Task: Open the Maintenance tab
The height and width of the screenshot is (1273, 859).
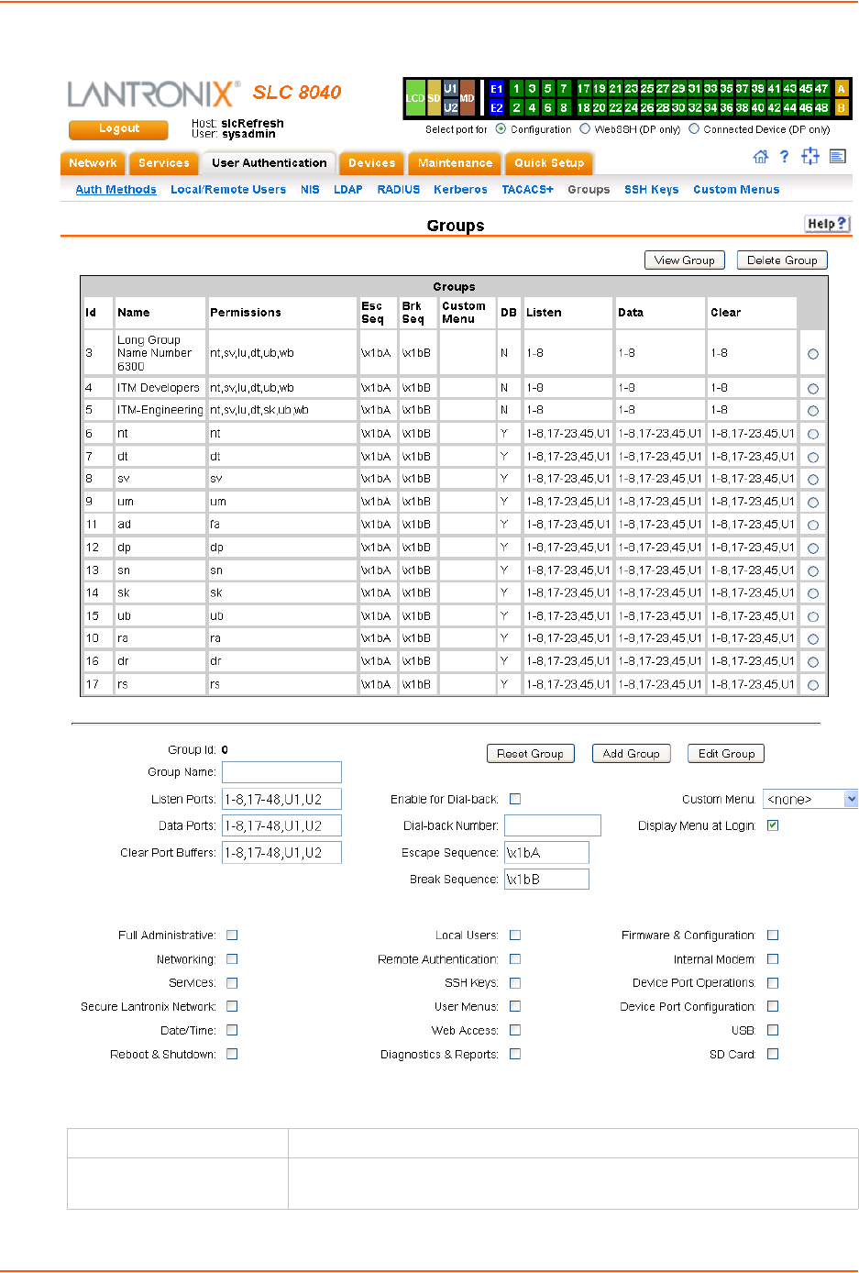Action: (x=455, y=163)
